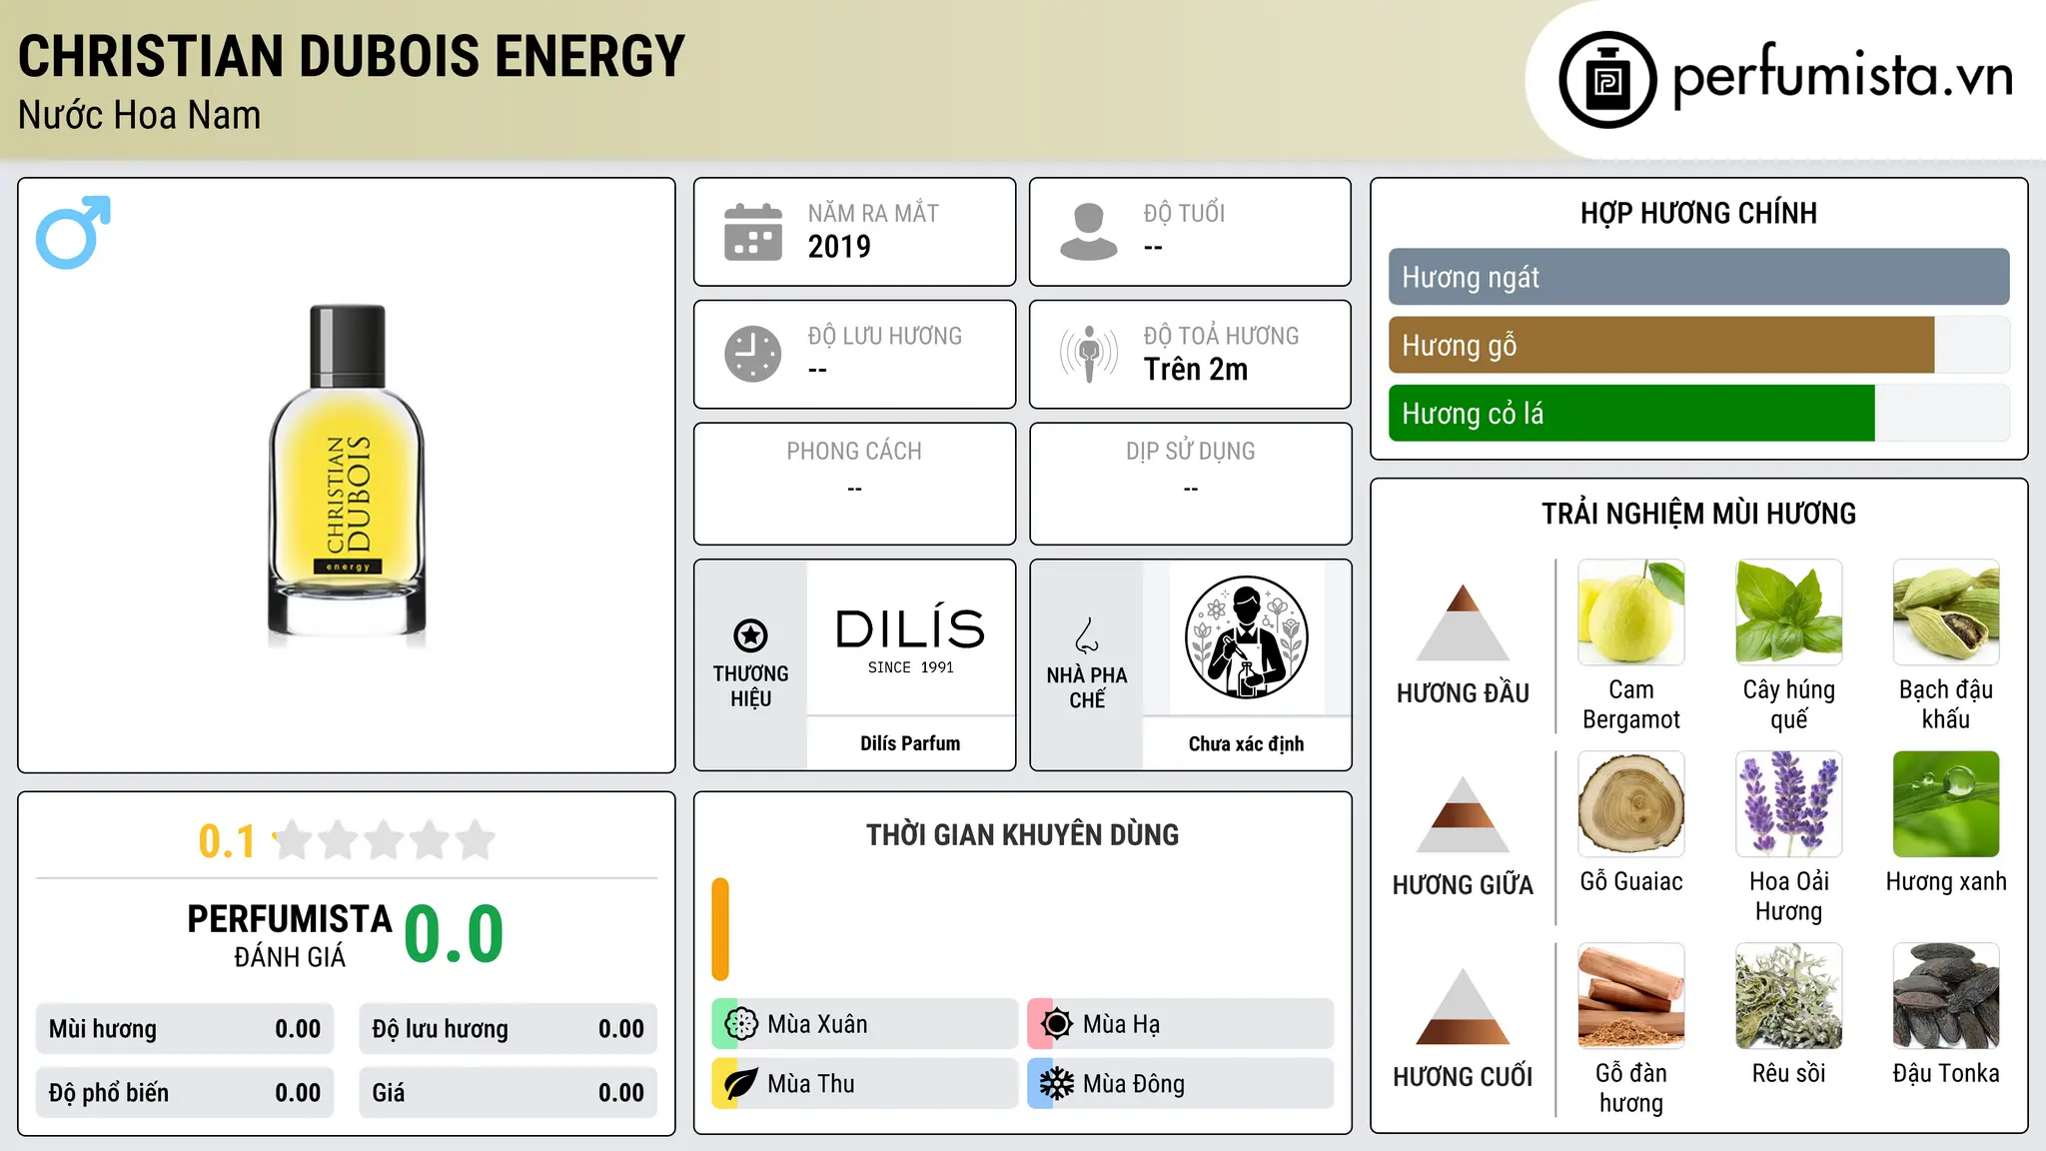This screenshot has width=2046, height=1151.
Task: Click the Giá 0.00 score row
Action: pos(508,1093)
